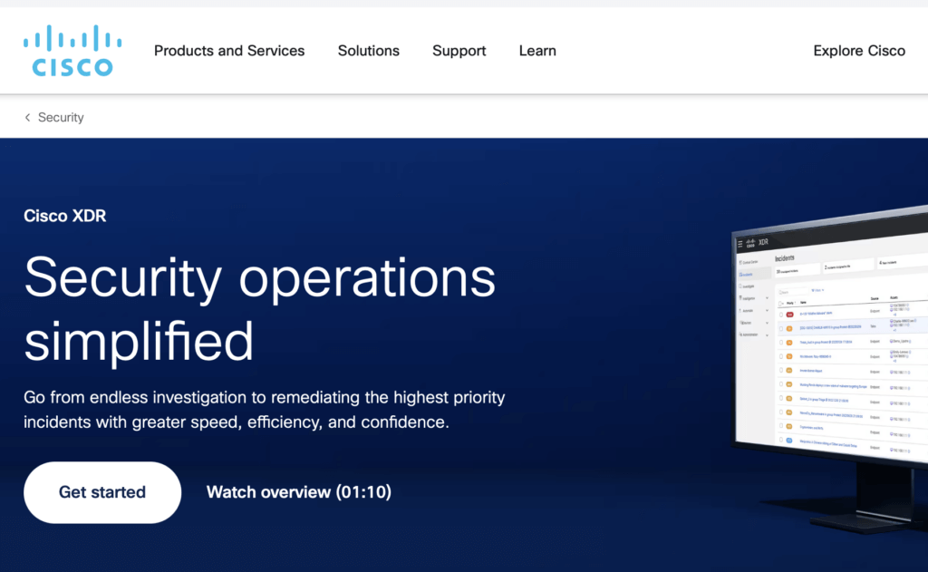This screenshot has height=572, width=928.
Task: Open the Explore Cisco menu
Action: 858,51
